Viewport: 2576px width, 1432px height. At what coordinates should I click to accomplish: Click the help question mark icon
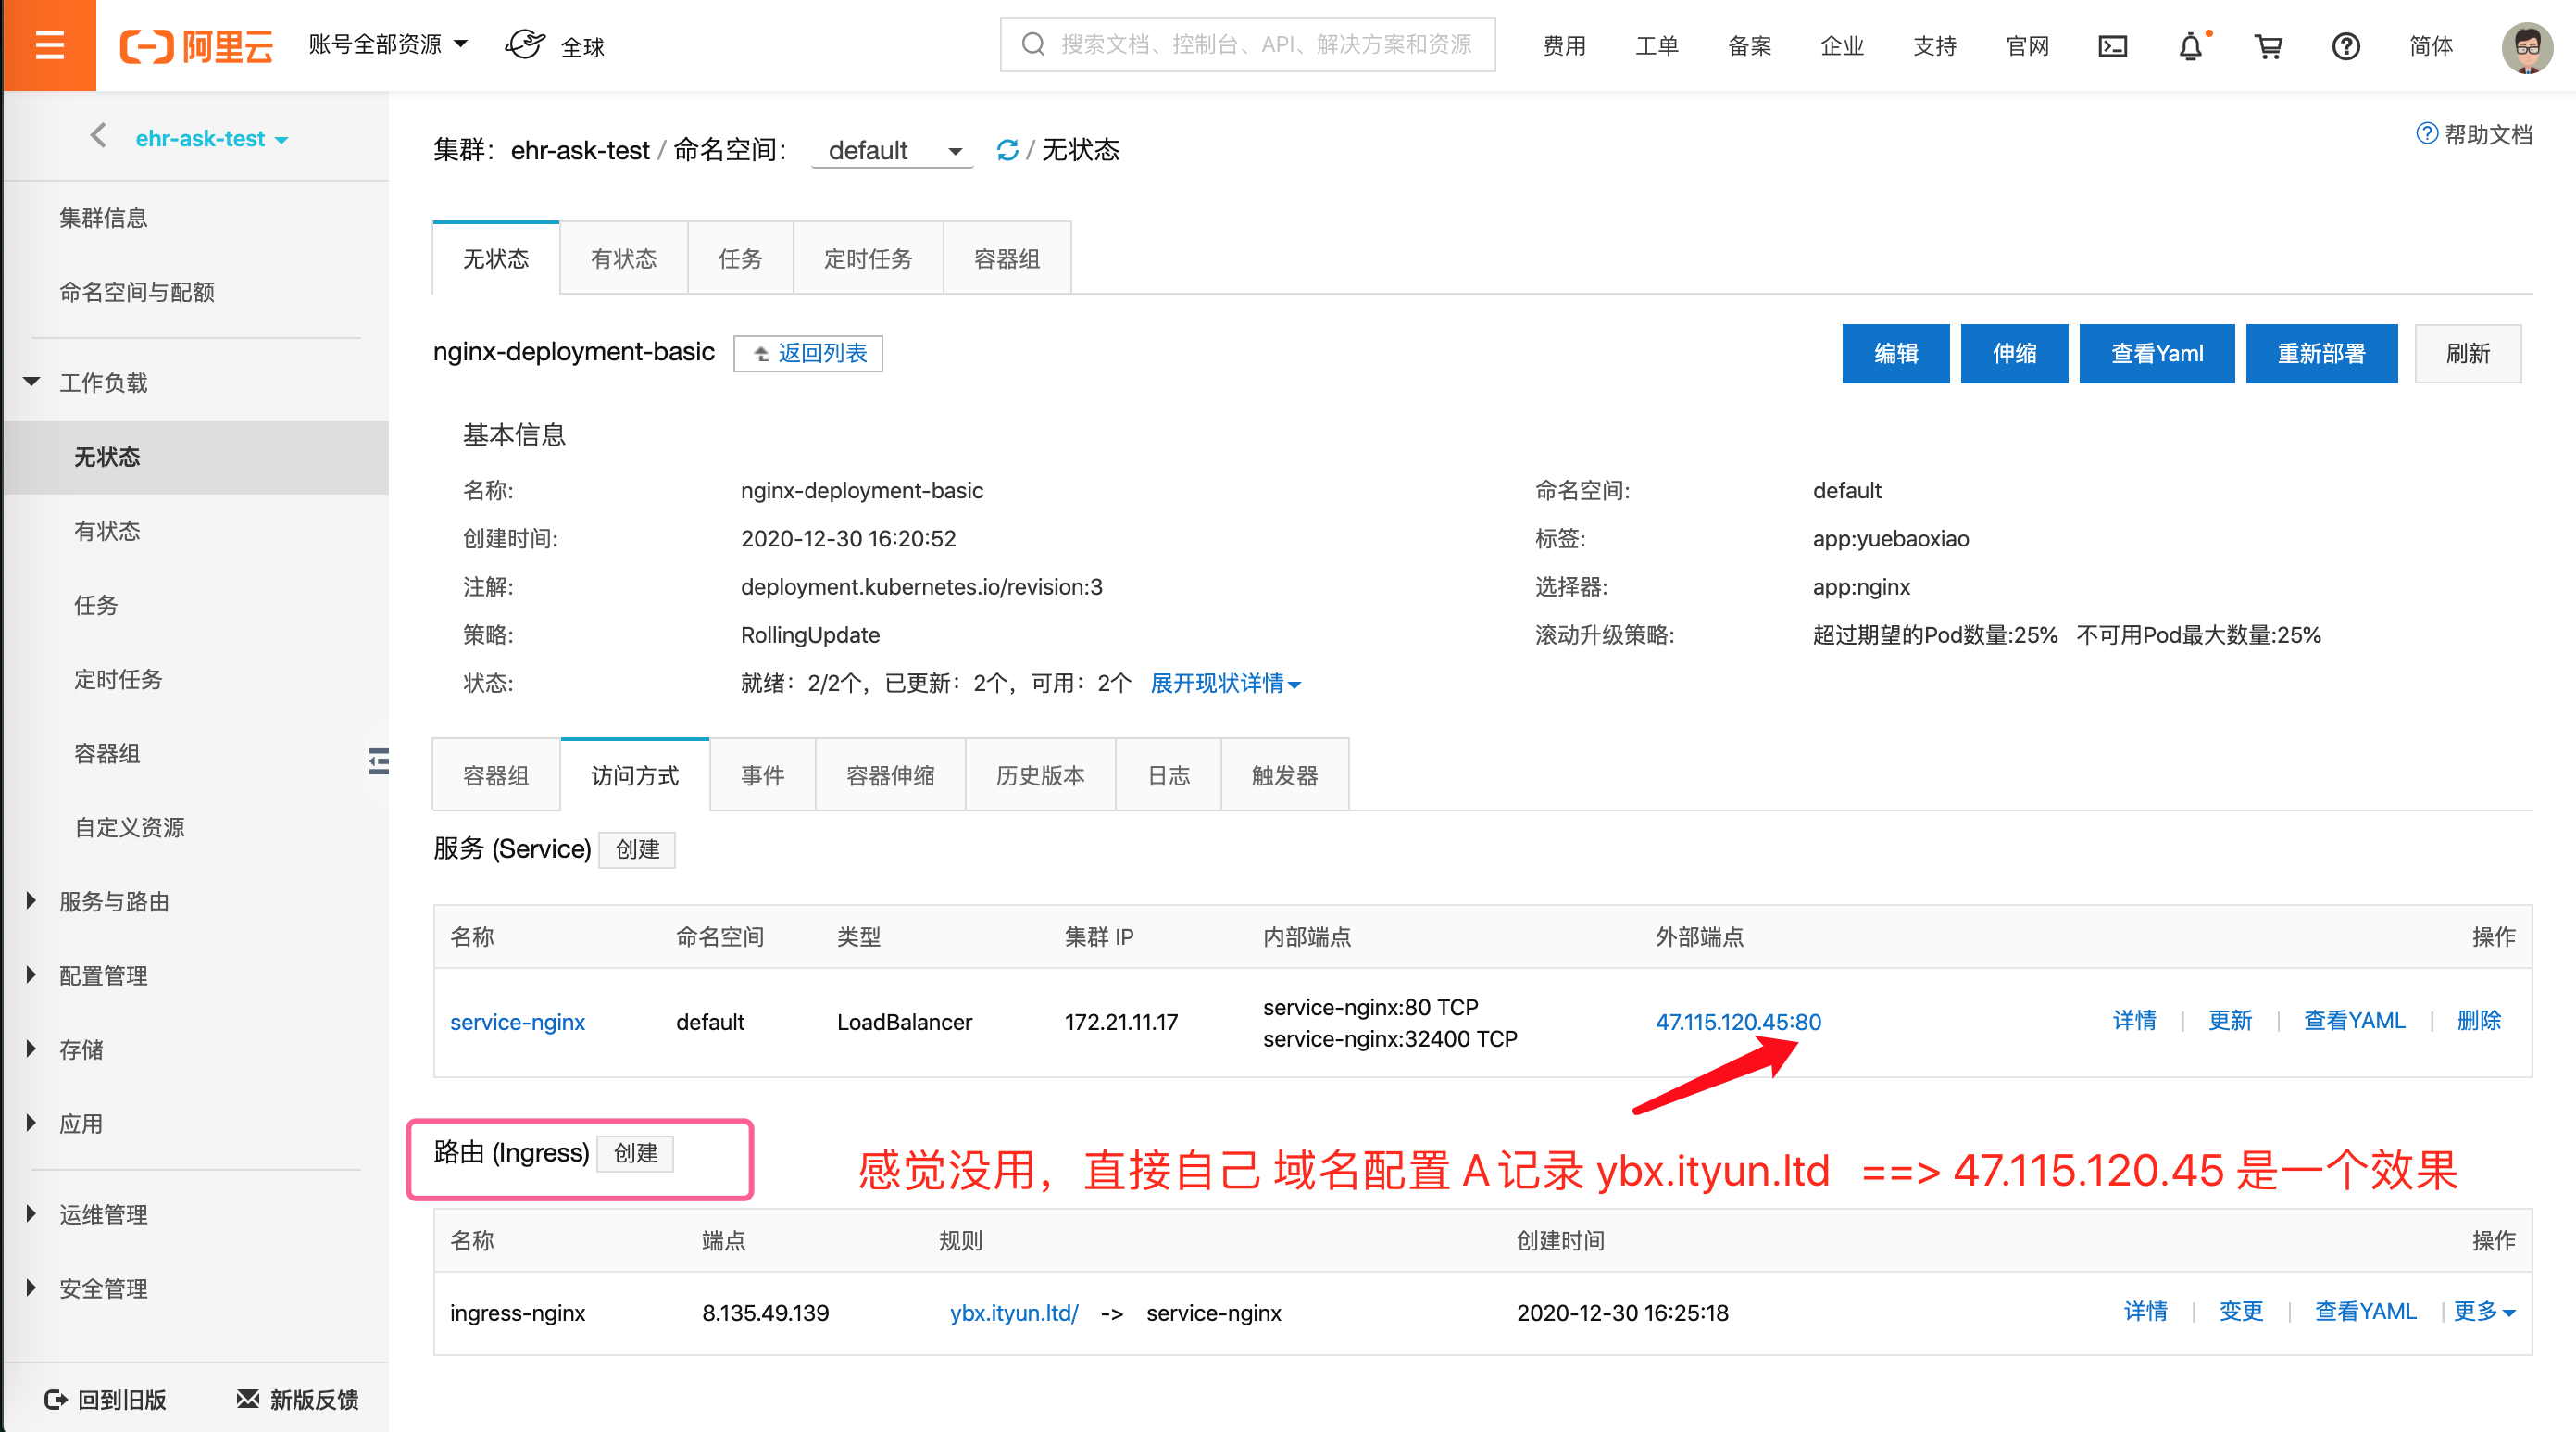point(2345,46)
